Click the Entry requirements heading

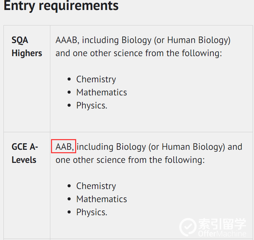pos(61,6)
